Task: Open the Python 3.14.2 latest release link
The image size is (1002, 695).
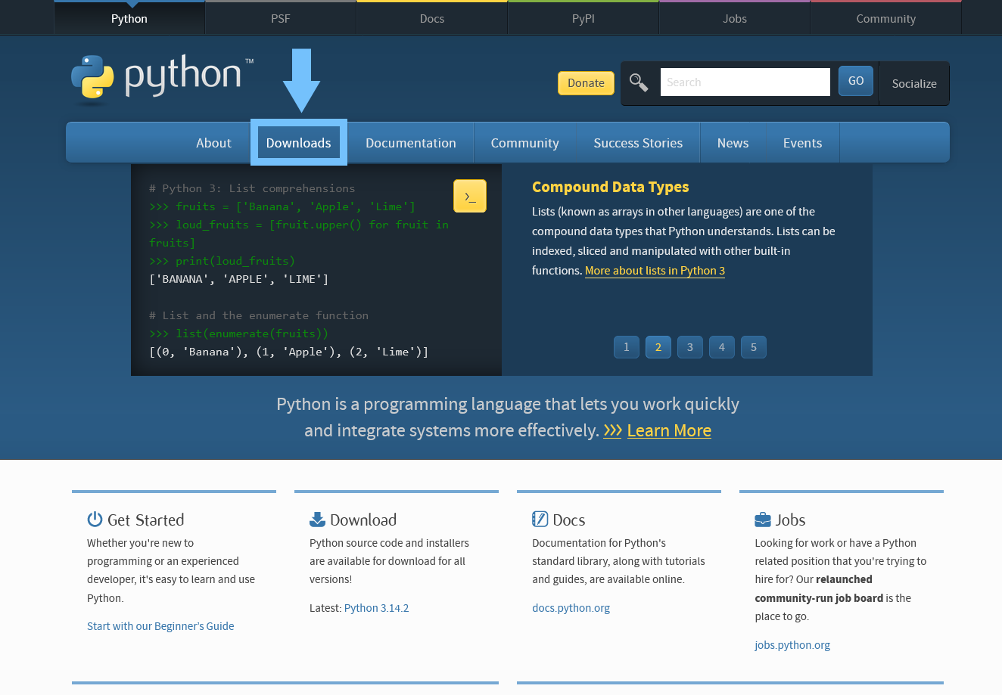Action: pos(376,608)
